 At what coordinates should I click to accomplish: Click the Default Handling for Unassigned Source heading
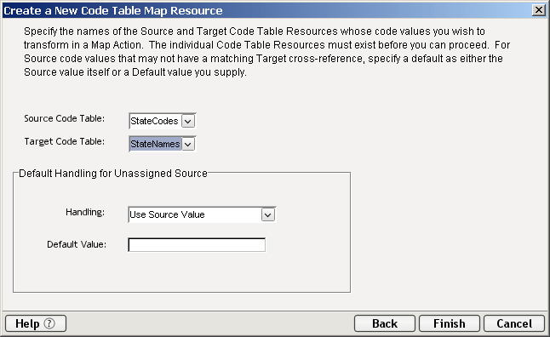(113, 174)
